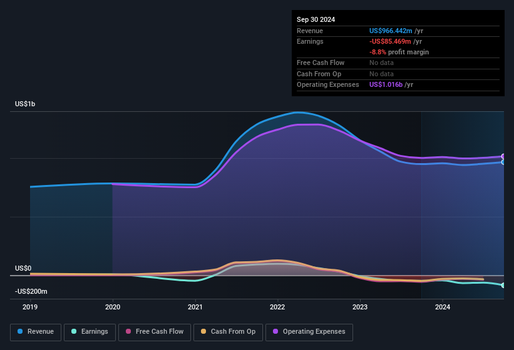
Task: Click the -8.8% profit margin text
Action: point(399,52)
